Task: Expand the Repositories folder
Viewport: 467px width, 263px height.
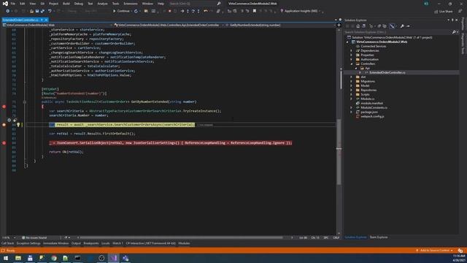Action: tap(351, 90)
